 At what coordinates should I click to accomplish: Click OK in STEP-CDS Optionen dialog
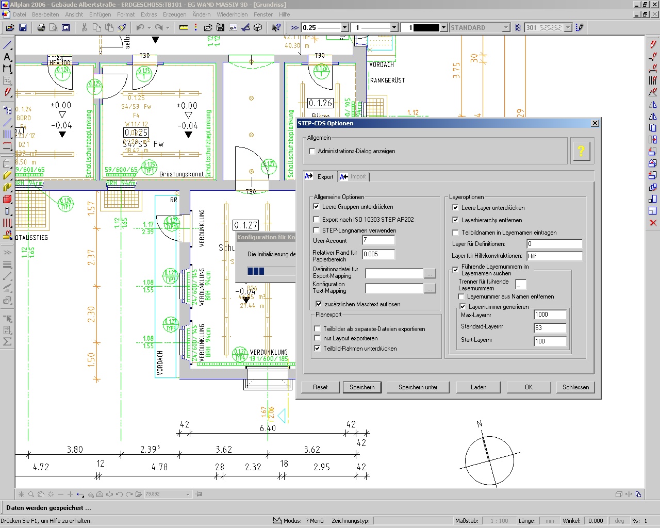pyautogui.click(x=529, y=387)
